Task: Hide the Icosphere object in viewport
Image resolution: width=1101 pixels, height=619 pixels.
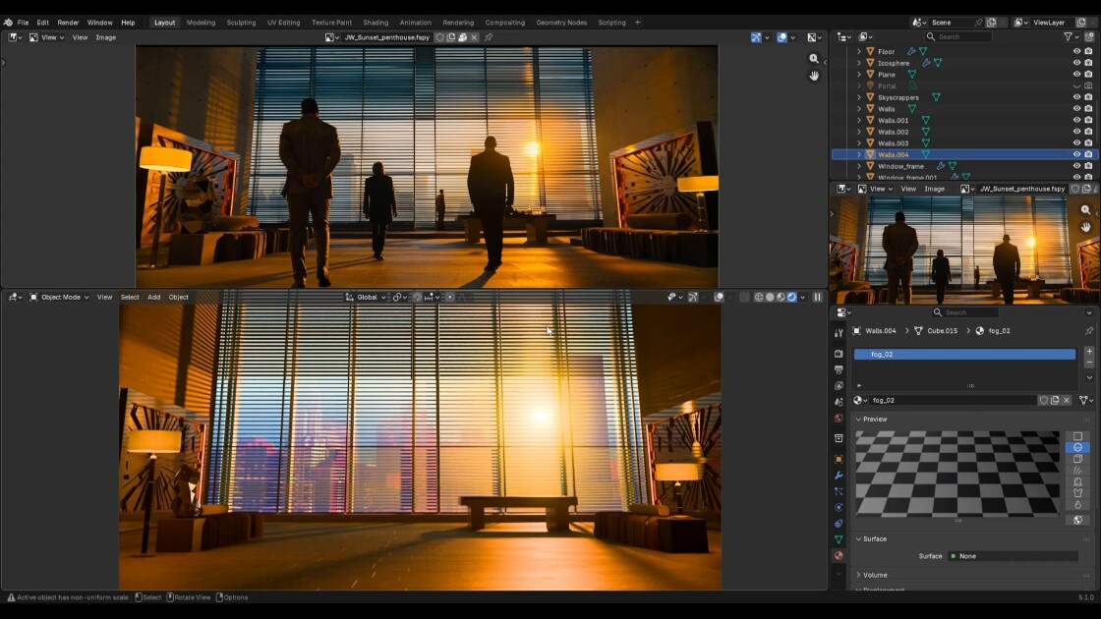Action: click(1076, 63)
